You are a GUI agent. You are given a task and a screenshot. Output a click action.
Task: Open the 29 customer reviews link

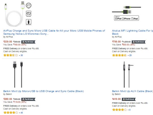click(x=130, y=55)
